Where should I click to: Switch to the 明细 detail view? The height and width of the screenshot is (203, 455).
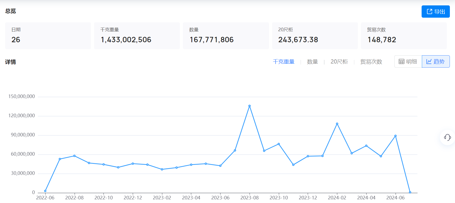(x=408, y=62)
